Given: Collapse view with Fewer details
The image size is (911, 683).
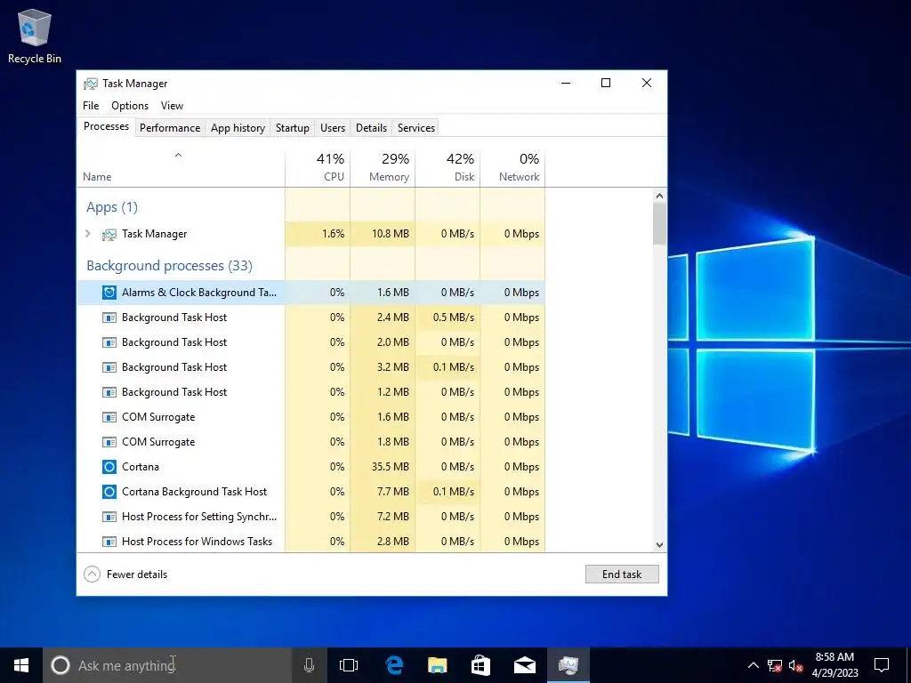Looking at the screenshot, I should pyautogui.click(x=125, y=575).
